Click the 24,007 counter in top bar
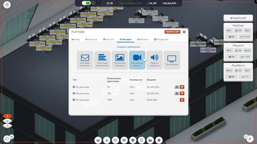Viewport: 257px width, 144px height. point(152,3)
